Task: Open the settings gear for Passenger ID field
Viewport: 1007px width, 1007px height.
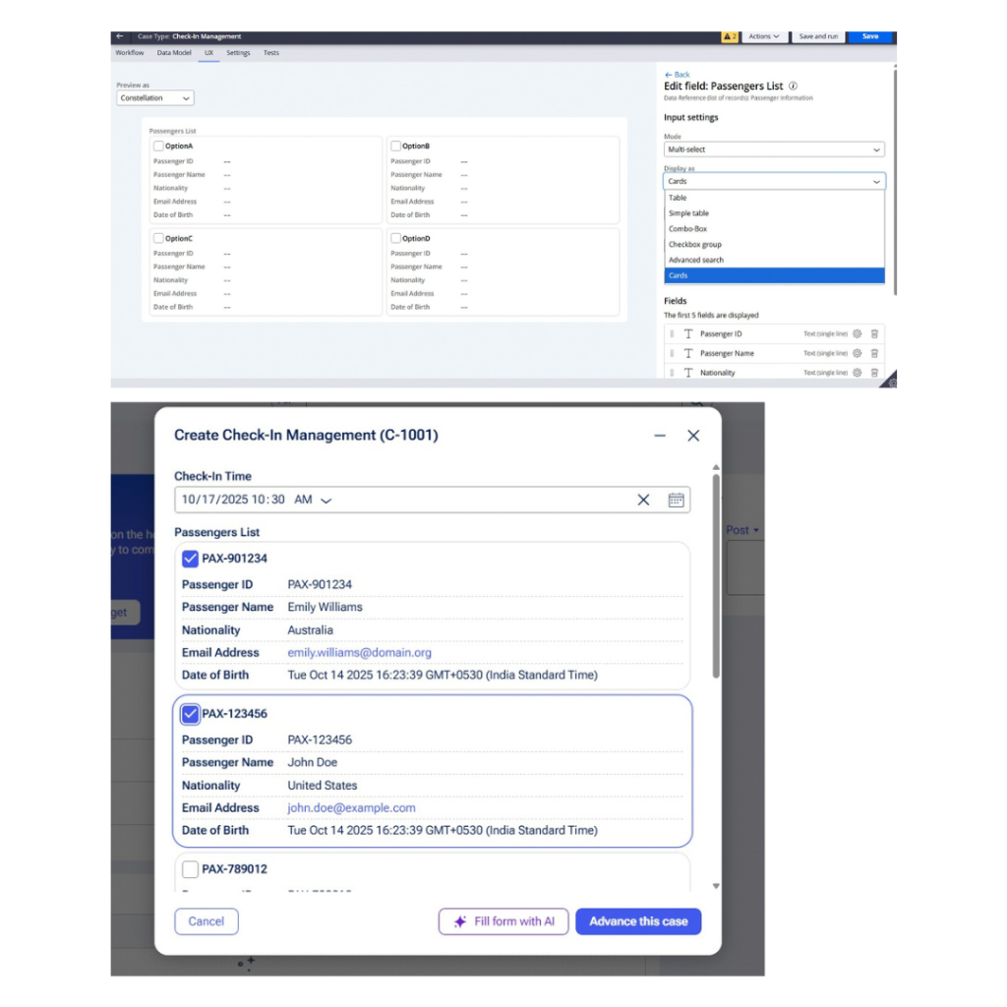Action: coord(857,334)
